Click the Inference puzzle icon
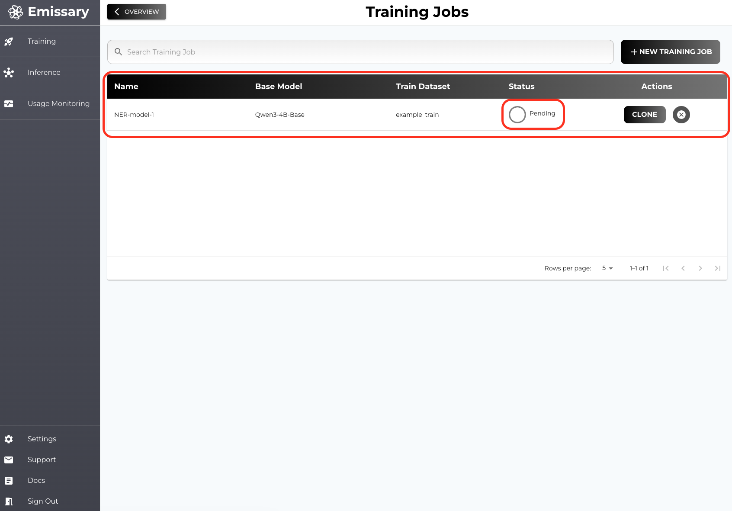This screenshot has width=732, height=511. pos(9,73)
